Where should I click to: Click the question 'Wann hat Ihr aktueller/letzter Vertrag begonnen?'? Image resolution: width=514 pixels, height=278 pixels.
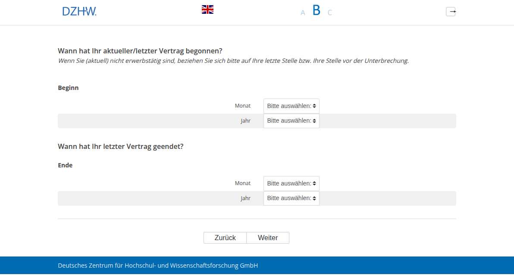(140, 51)
